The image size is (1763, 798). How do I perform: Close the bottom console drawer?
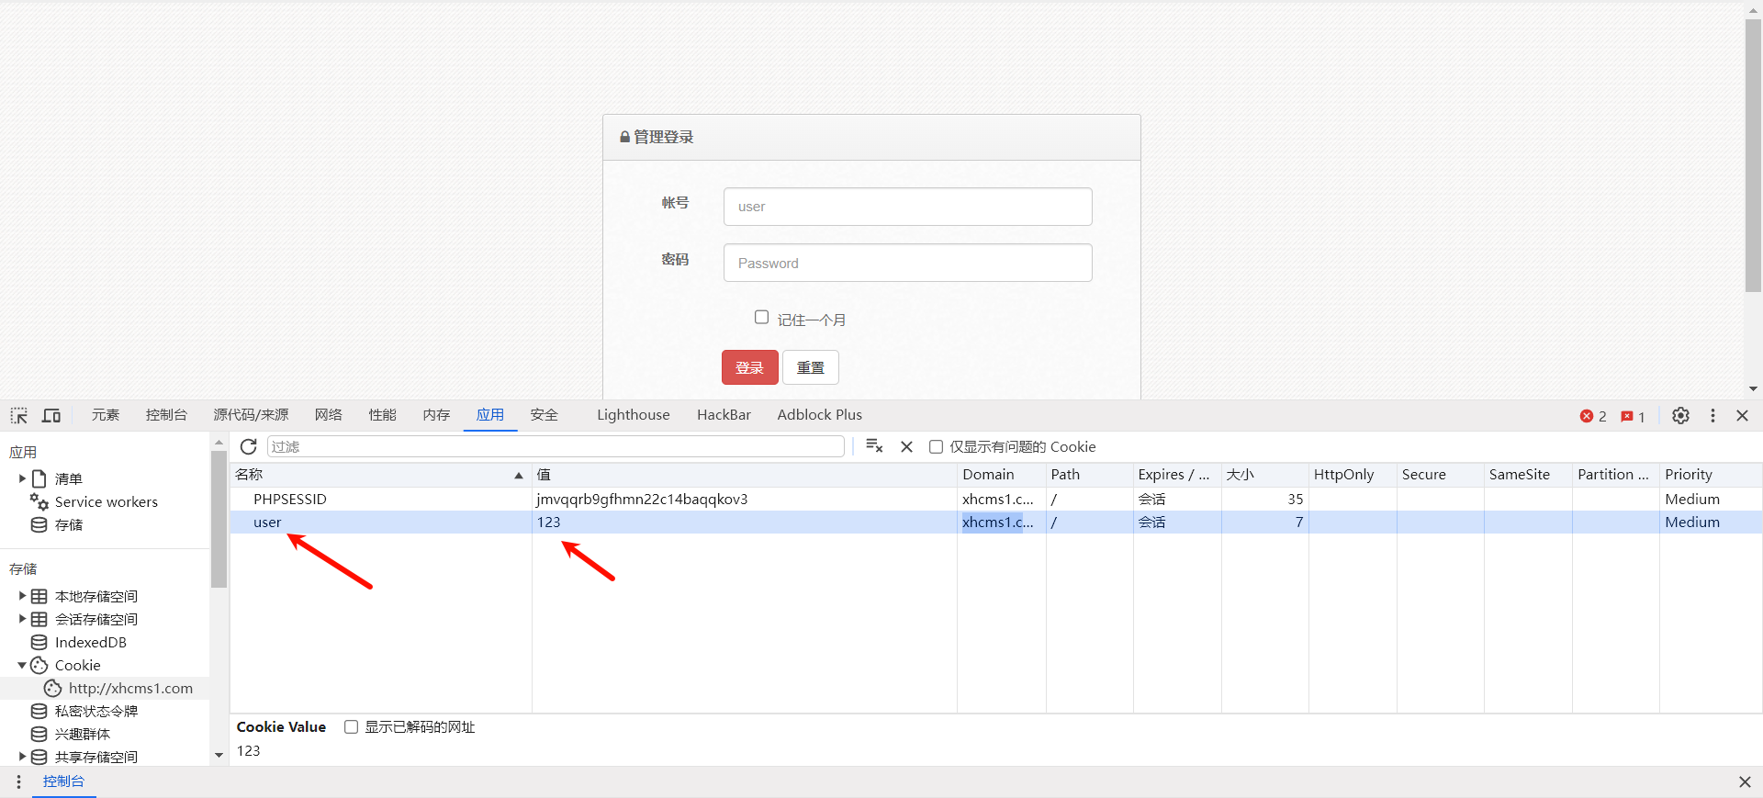(x=1745, y=781)
